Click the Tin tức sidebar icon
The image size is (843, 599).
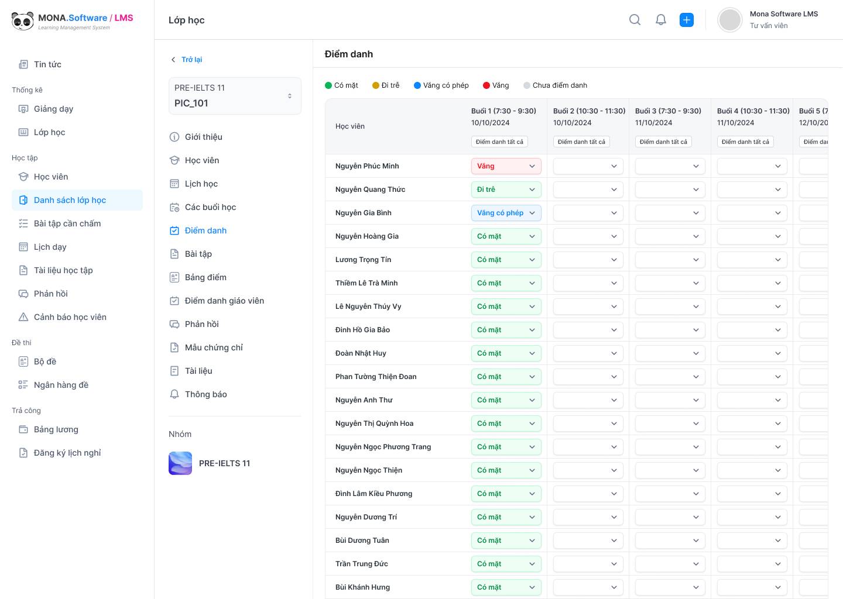click(23, 64)
